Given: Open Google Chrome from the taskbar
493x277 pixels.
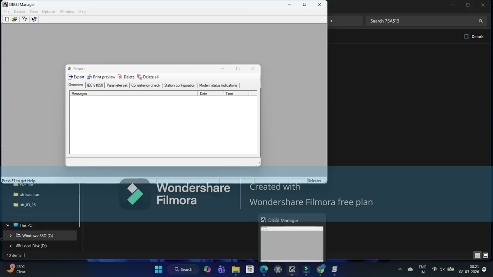Looking at the screenshot, I should click(x=320, y=269).
